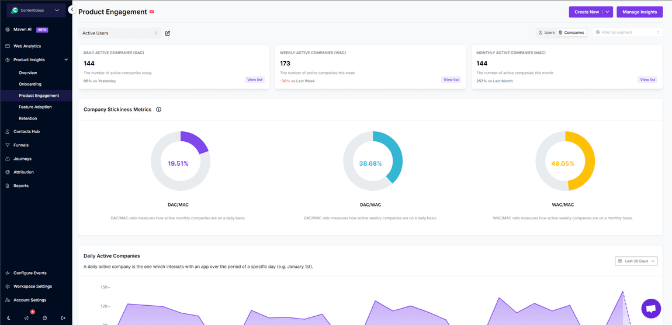Click the info icon beside Company Stickiness Metrics
Image resolution: width=672 pixels, height=325 pixels.
coord(158,110)
